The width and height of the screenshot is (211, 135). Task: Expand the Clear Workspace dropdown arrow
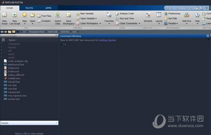100,24
